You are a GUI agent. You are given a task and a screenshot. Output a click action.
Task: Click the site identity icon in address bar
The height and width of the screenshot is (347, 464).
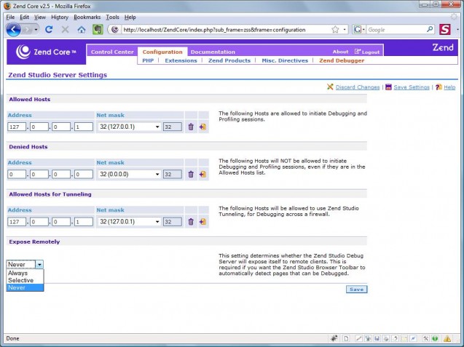(115, 30)
